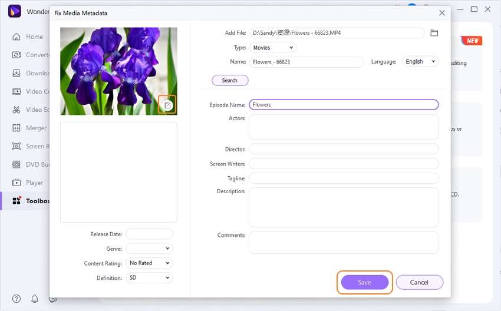The height and width of the screenshot is (311, 501).
Task: Select Downloader in the sidebar menu
Action: click(37, 73)
